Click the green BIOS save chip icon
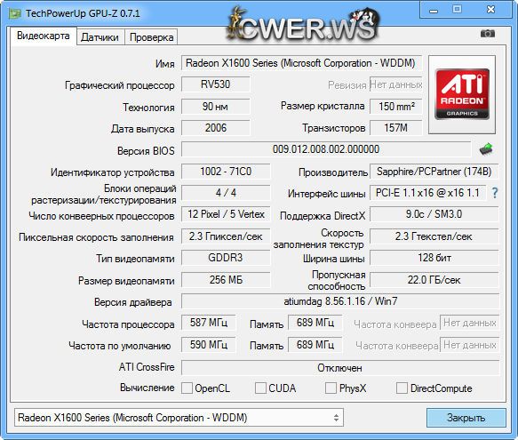The height and width of the screenshot is (440, 518). pos(486,149)
